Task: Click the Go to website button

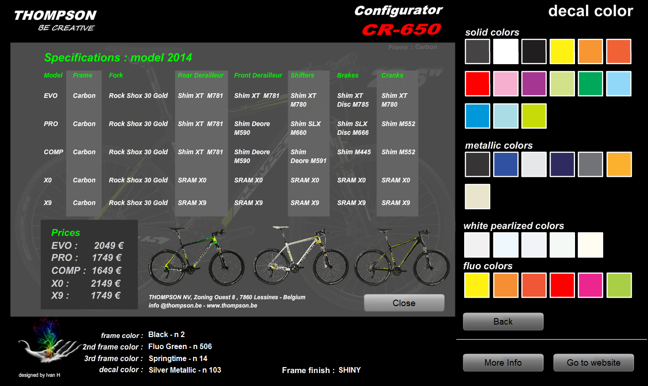Action: [x=593, y=362]
